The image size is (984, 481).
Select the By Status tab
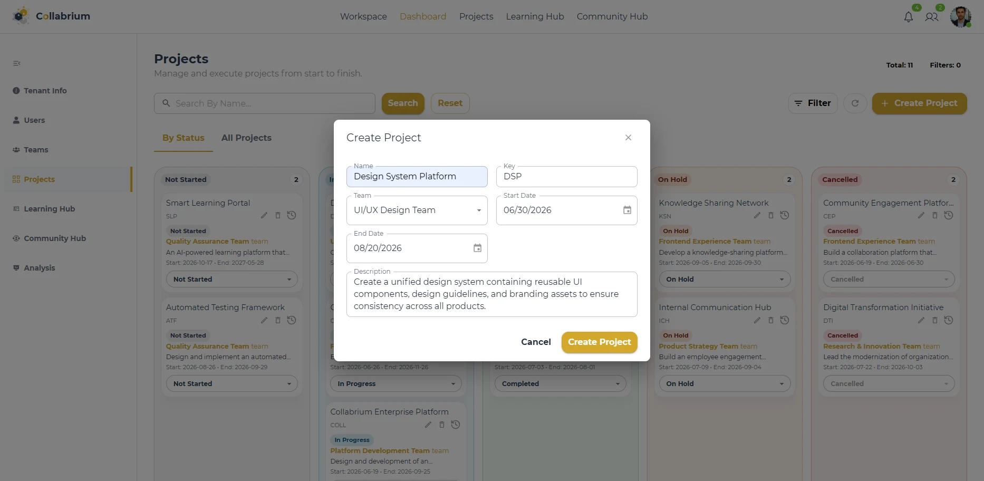pyautogui.click(x=184, y=138)
